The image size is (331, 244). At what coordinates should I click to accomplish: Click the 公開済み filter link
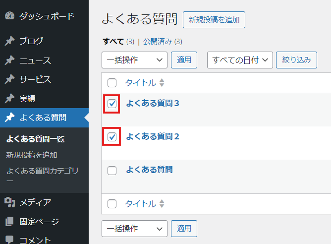point(158,41)
